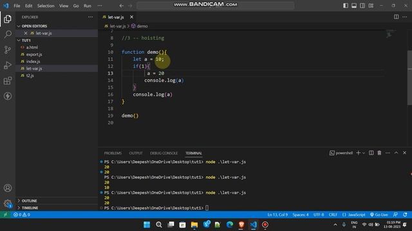Toggle the primary side bar layout icon
This screenshot has height=231, width=412.
tap(346, 6)
